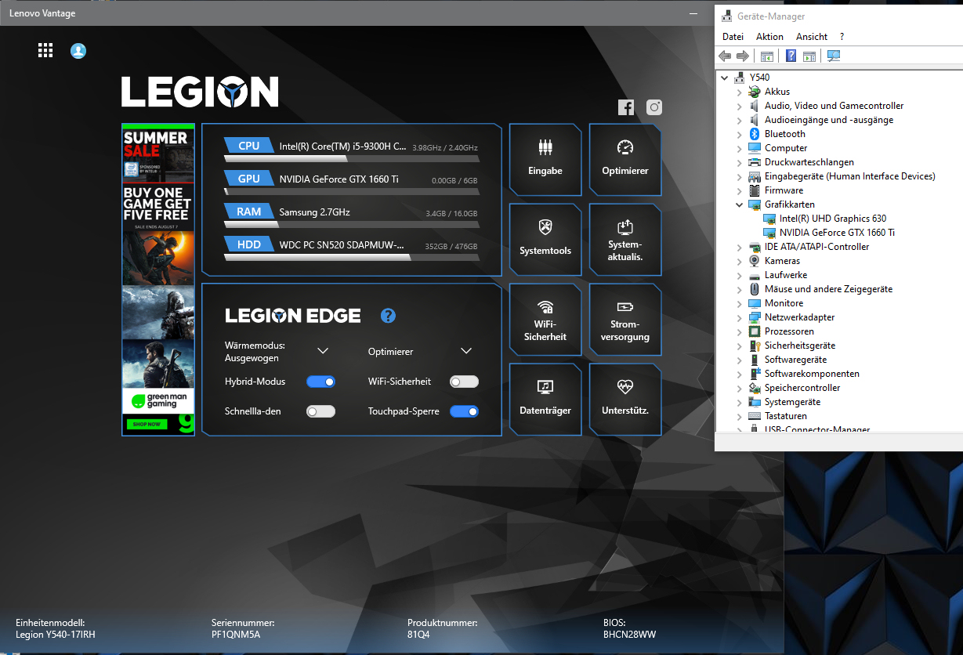This screenshot has width=963, height=655.
Task: Toggle the Hybrid-Modus switch
Action: point(320,382)
